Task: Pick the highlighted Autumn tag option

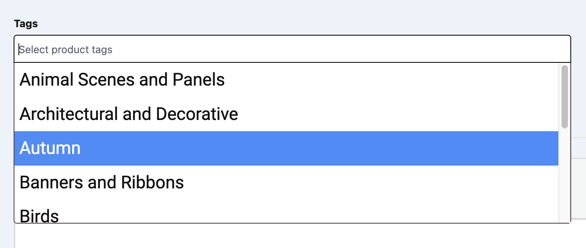Action: pos(50,148)
